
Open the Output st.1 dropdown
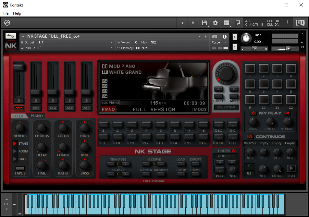pyautogui.click(x=67, y=42)
